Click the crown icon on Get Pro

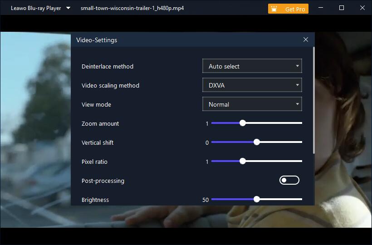point(274,9)
